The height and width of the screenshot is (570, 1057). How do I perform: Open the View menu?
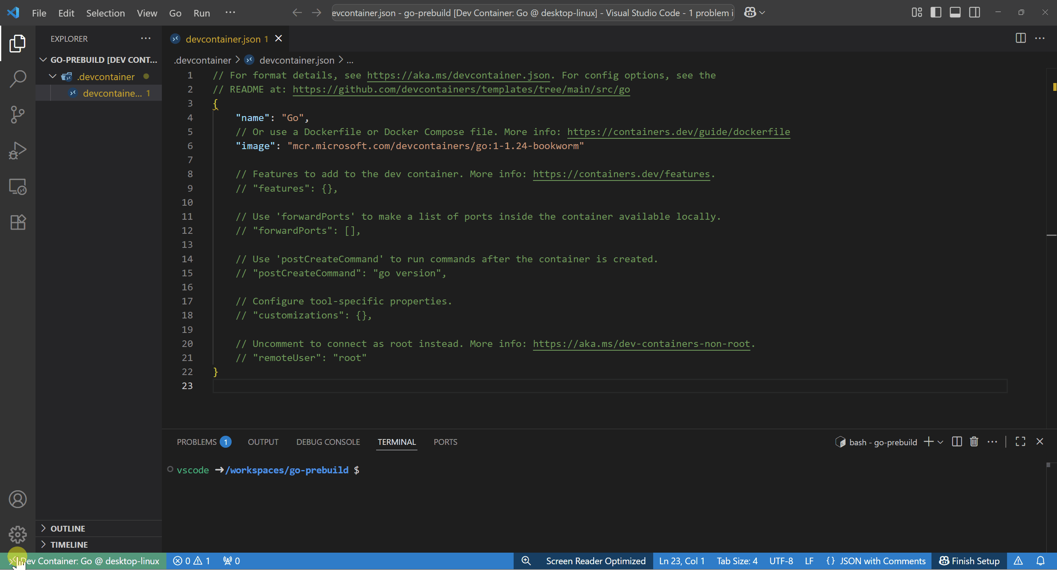[x=147, y=13]
